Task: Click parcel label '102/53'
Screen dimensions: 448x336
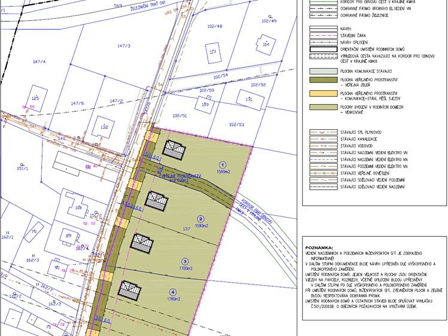Action: 237,124
